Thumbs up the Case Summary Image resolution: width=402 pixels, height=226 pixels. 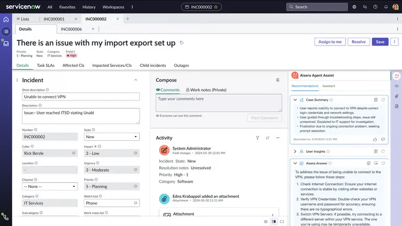coord(375,139)
